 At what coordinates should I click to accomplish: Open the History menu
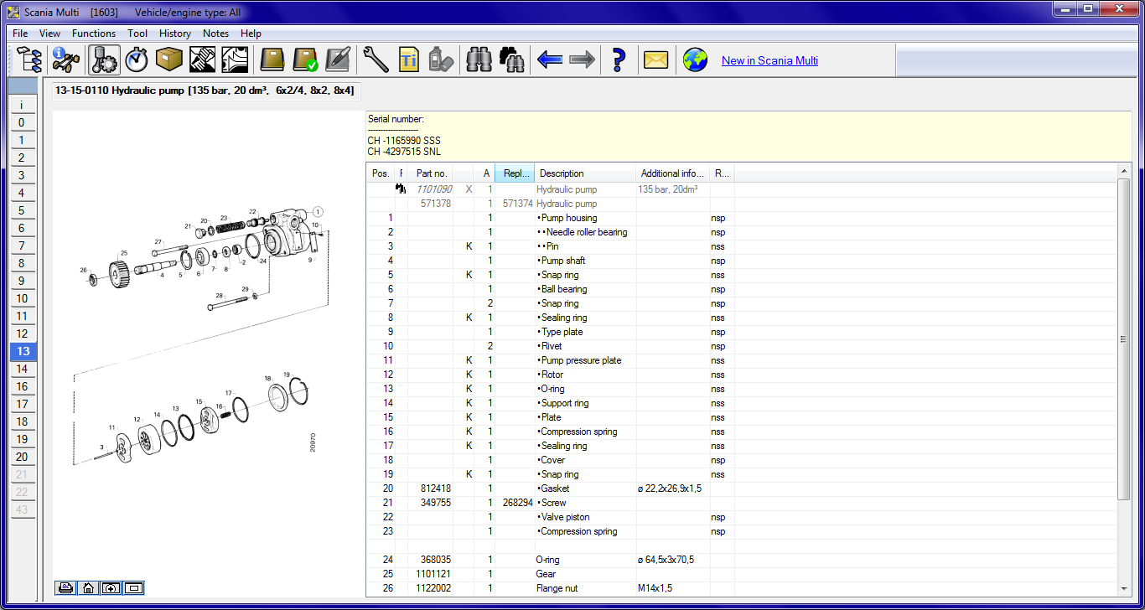174,34
